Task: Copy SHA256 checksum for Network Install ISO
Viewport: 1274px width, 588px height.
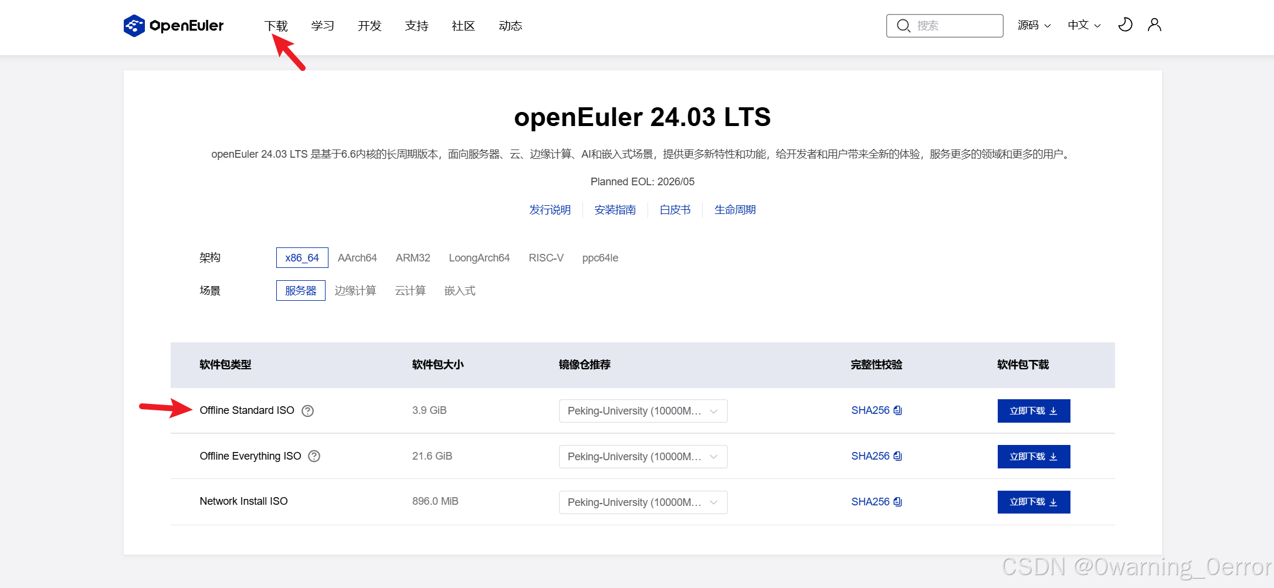Action: (897, 502)
